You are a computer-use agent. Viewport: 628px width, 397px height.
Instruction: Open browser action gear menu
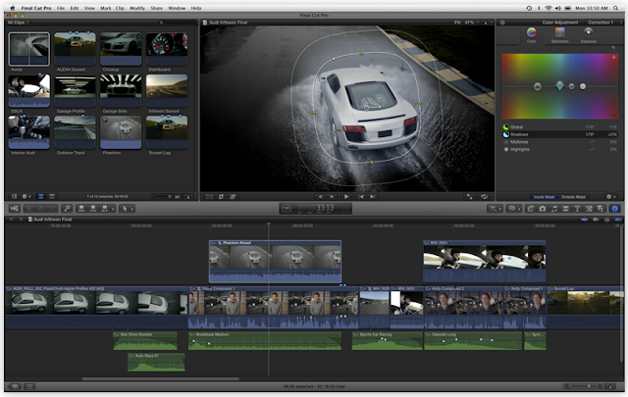pyautogui.click(x=26, y=196)
